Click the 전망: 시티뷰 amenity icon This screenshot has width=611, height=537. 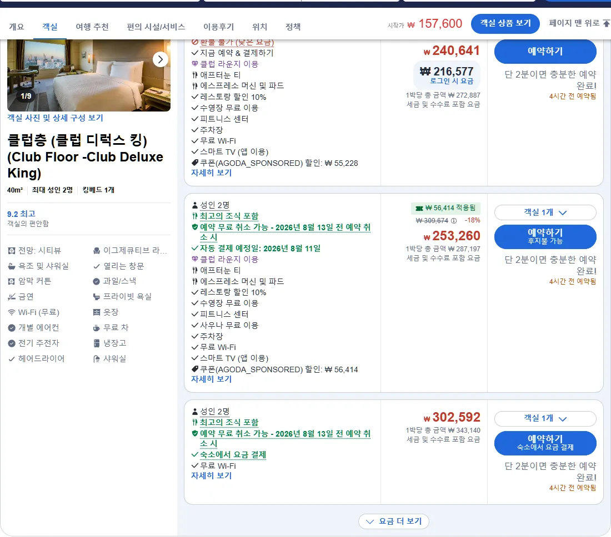[12, 251]
